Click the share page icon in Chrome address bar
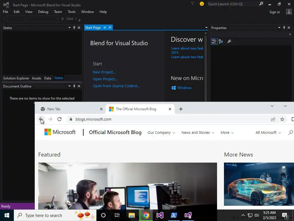Image resolution: width=294 pixels, height=221 pixels. (273, 119)
